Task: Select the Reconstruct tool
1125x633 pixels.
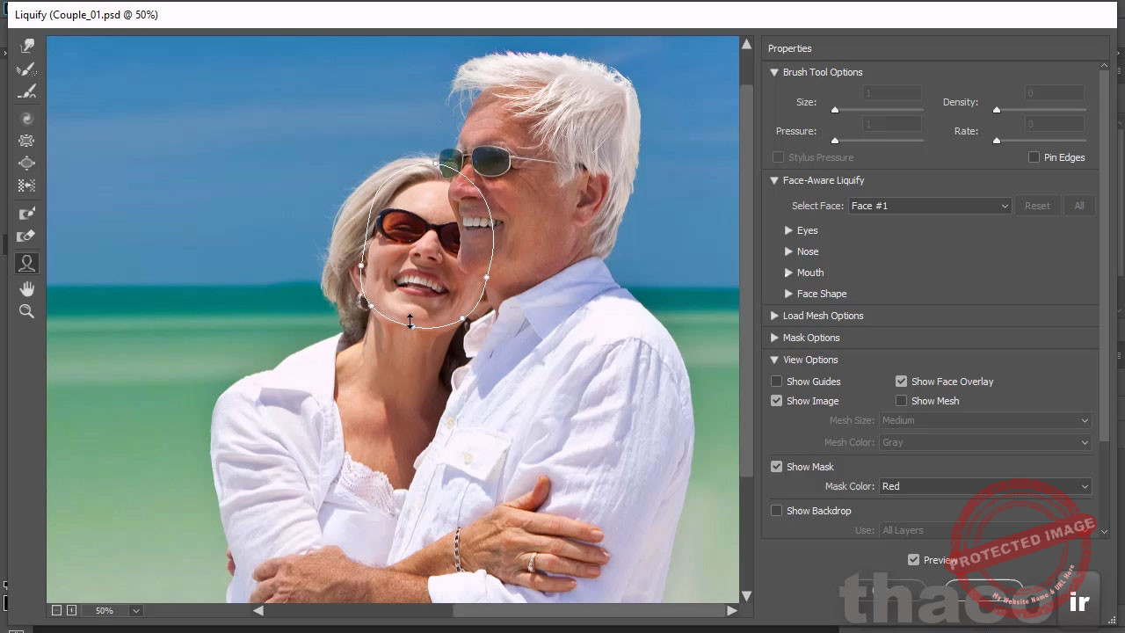Action: 26,69
